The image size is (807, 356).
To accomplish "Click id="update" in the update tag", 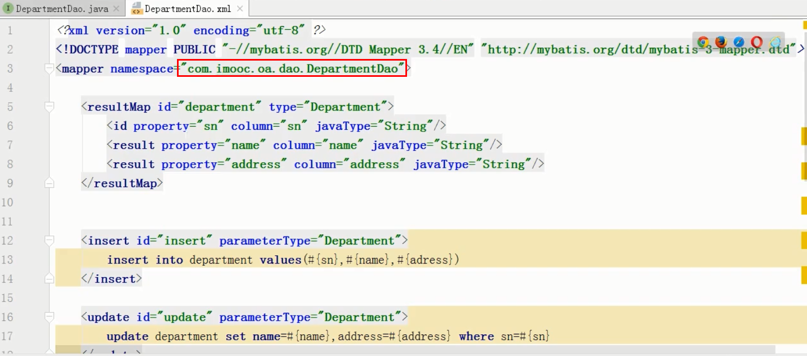I will click(x=175, y=317).
